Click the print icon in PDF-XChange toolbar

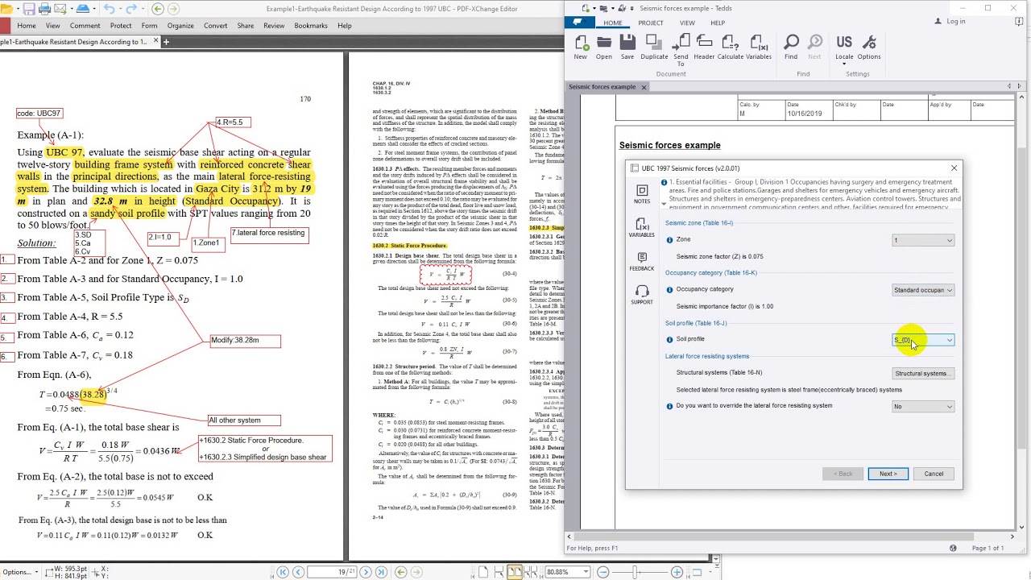point(45,9)
